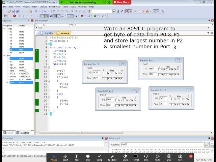
Task: Open the Peripherals menu
Action: coord(55,6)
